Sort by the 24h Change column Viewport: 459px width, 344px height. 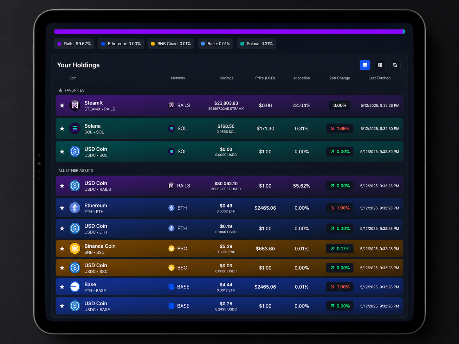(339, 78)
